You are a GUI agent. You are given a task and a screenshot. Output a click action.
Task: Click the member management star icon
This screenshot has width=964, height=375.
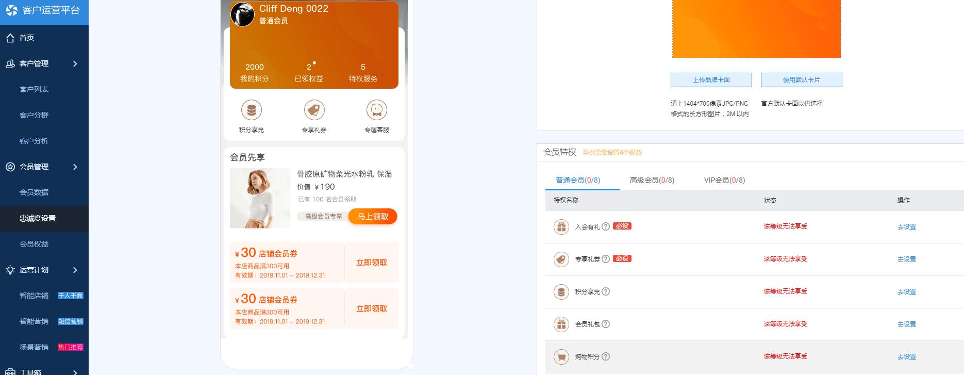click(x=10, y=167)
